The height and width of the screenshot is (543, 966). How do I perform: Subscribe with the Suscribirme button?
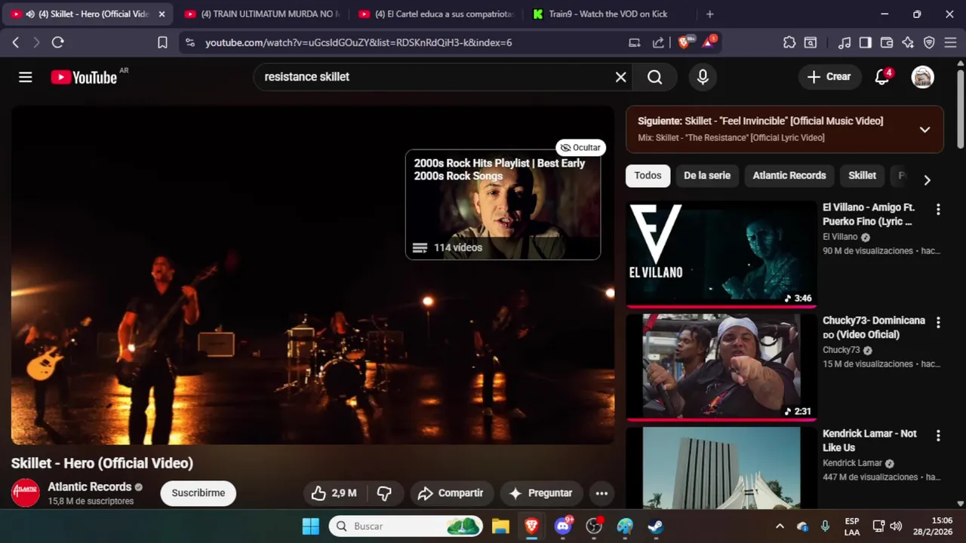click(198, 493)
